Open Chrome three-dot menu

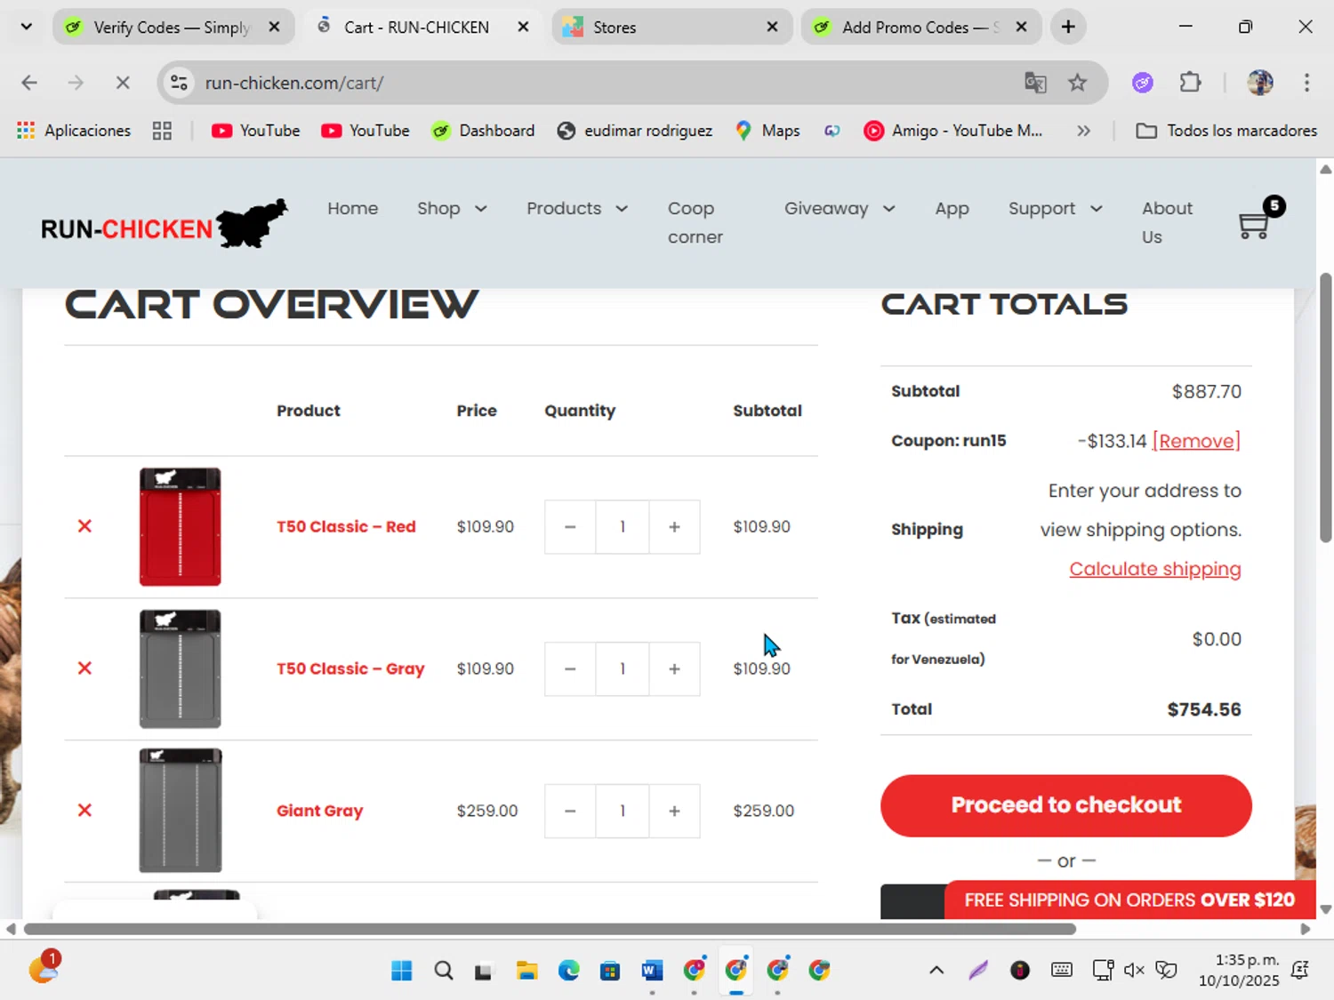tap(1306, 83)
